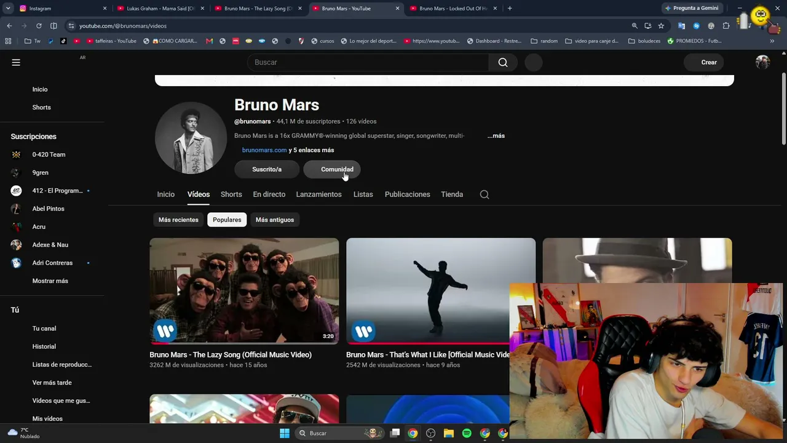The height and width of the screenshot is (443, 787).
Task: Open a new browser tab
Action: point(510,9)
